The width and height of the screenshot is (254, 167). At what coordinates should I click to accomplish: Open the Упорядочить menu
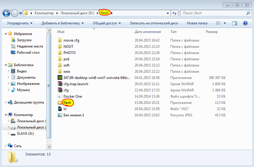pos(20,23)
